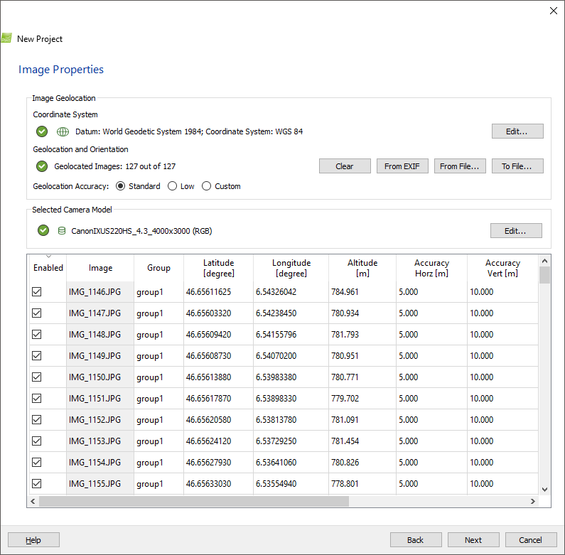Select Standard geolocation accuracy

tap(120, 186)
